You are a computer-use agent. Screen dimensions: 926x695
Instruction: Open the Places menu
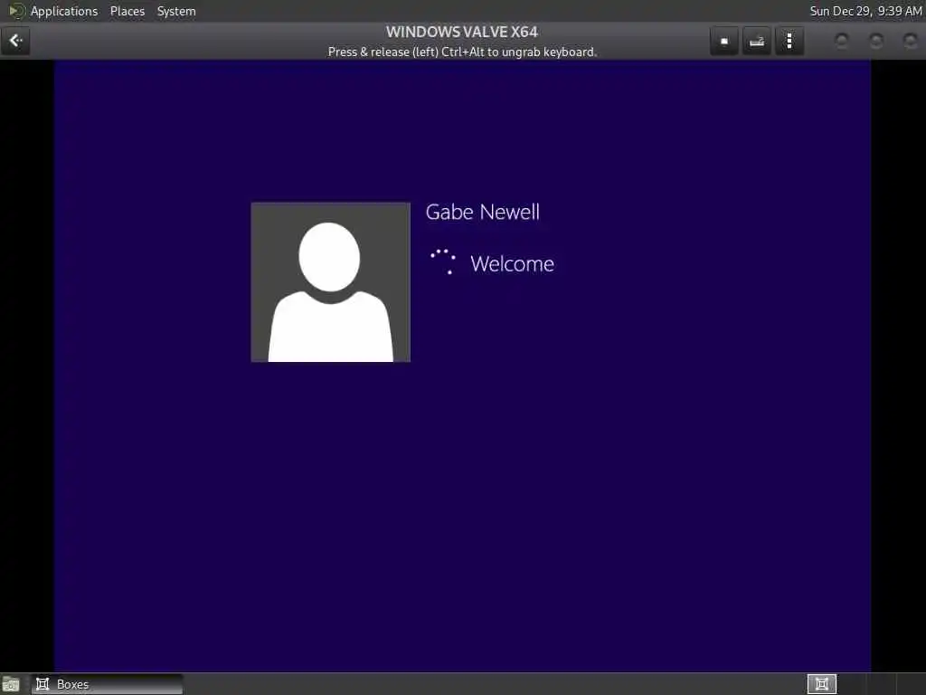click(127, 11)
